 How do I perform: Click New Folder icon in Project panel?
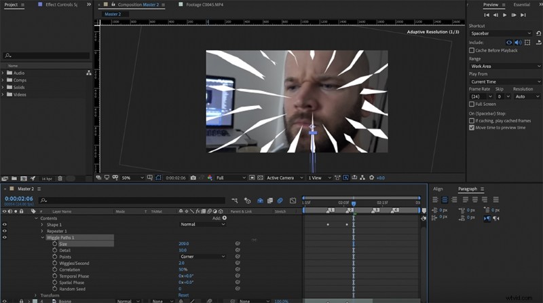14,179
